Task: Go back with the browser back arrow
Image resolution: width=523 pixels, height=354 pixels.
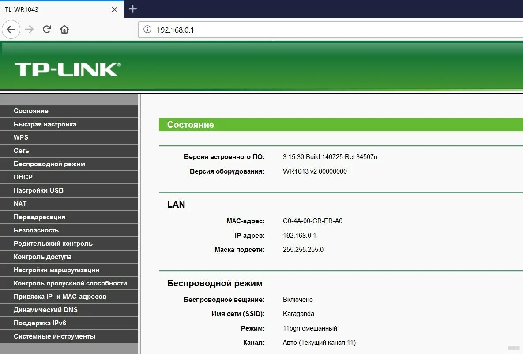Action: (11, 29)
